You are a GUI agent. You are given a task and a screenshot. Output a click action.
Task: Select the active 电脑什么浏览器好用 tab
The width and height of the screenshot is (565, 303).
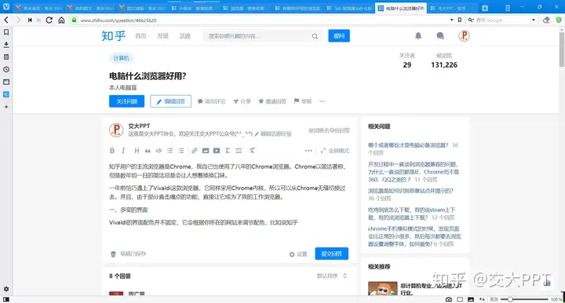click(401, 8)
